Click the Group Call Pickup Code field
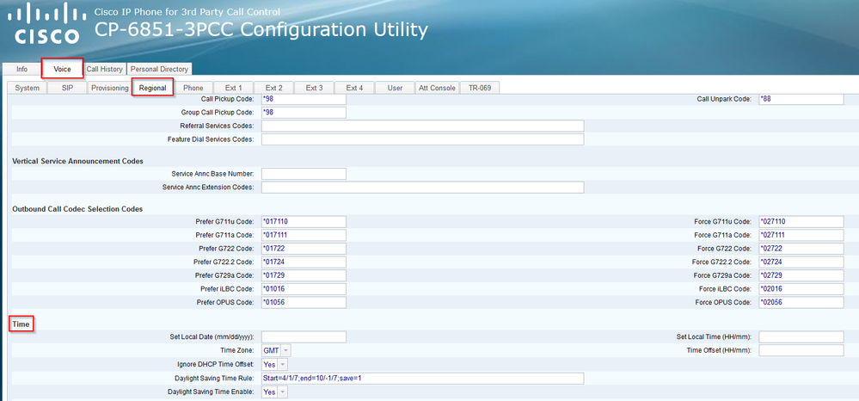 [304, 113]
